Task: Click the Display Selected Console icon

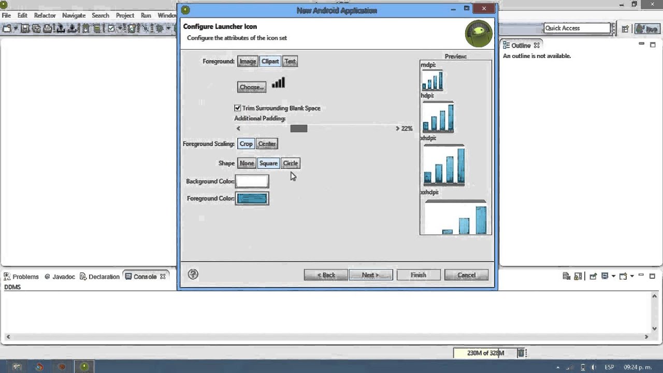Action: point(604,276)
